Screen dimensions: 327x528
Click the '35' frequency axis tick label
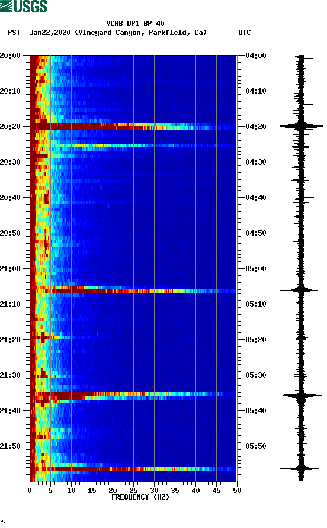click(x=175, y=491)
